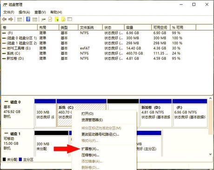Click the black unallocated partition on 磁盘 0
This screenshot has height=170, width=214.
pos(123,113)
